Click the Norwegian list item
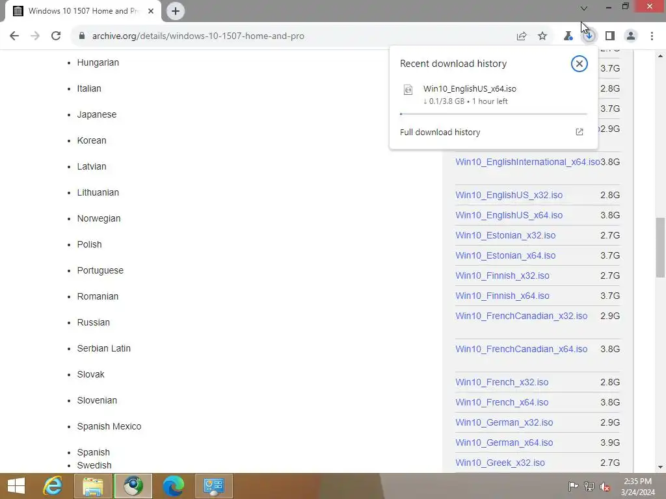666x499 pixels. coord(99,218)
